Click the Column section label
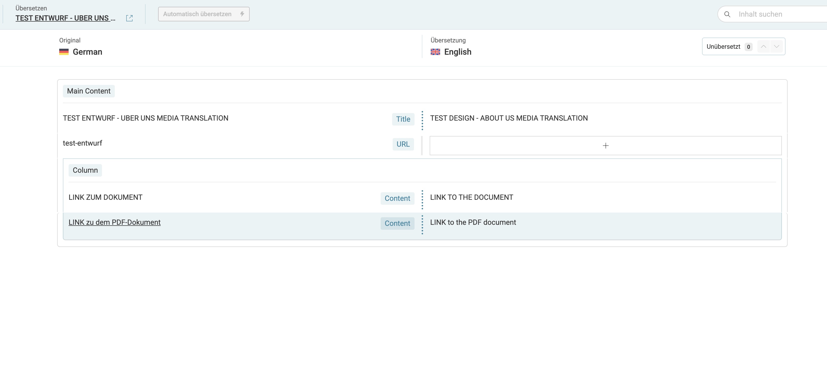827x385 pixels. pyautogui.click(x=85, y=171)
